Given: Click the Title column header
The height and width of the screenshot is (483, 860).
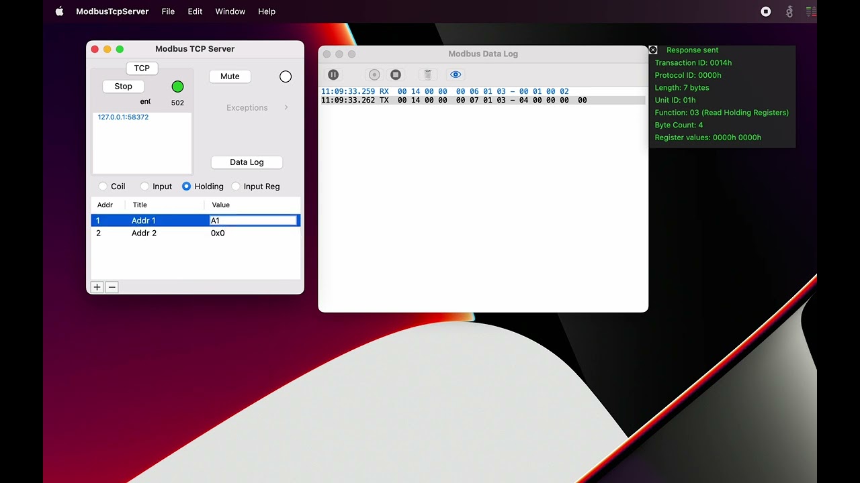Looking at the screenshot, I should point(140,205).
